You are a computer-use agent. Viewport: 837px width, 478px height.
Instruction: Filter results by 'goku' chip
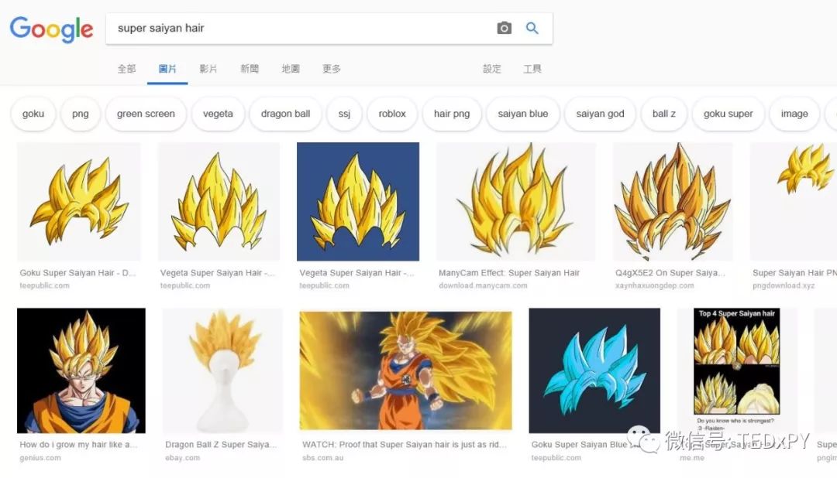click(33, 114)
